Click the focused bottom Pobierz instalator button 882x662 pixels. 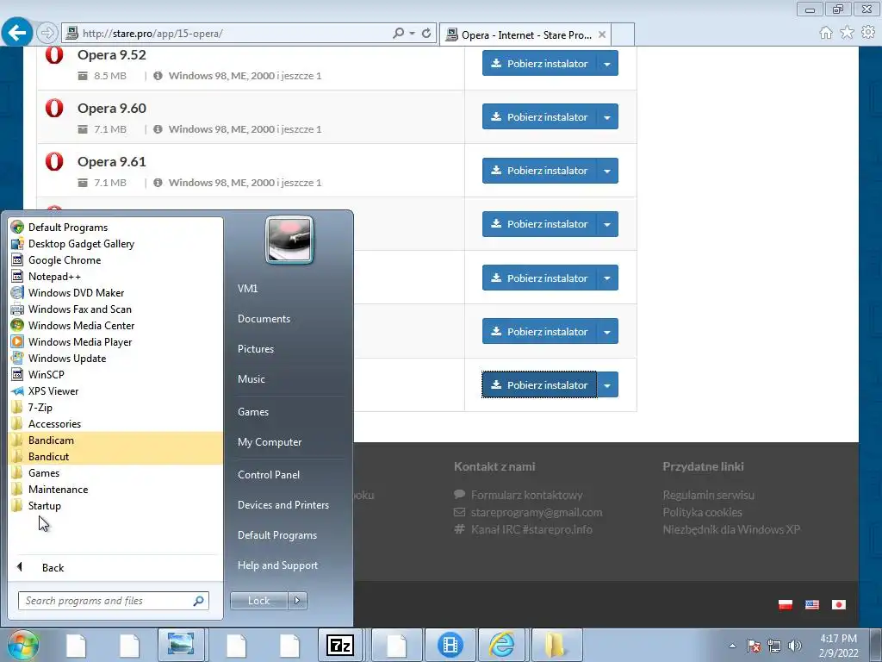point(539,385)
